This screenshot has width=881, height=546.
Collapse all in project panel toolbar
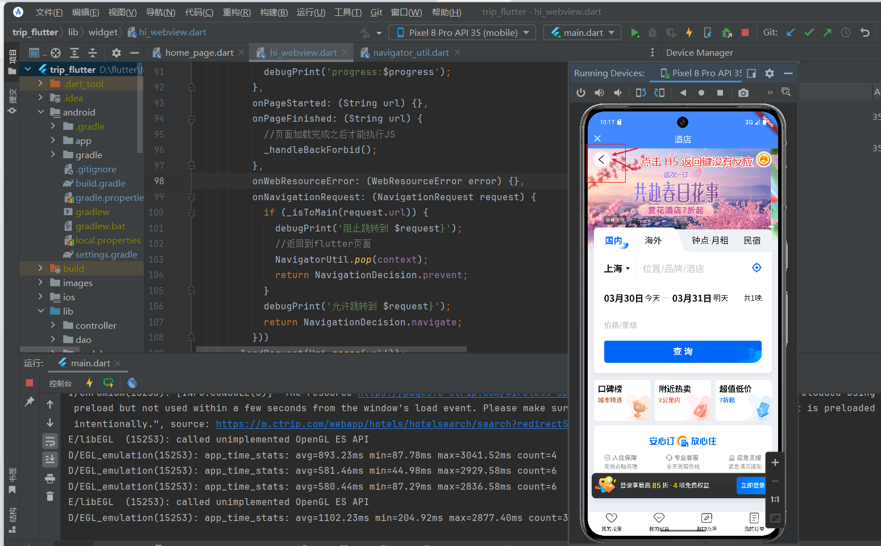coord(93,53)
